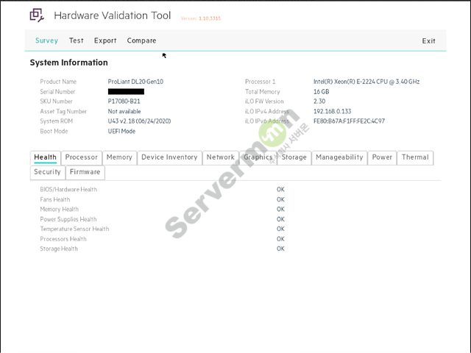Click the 'Hardware Validation Tool' title text

pyautogui.click(x=113, y=15)
